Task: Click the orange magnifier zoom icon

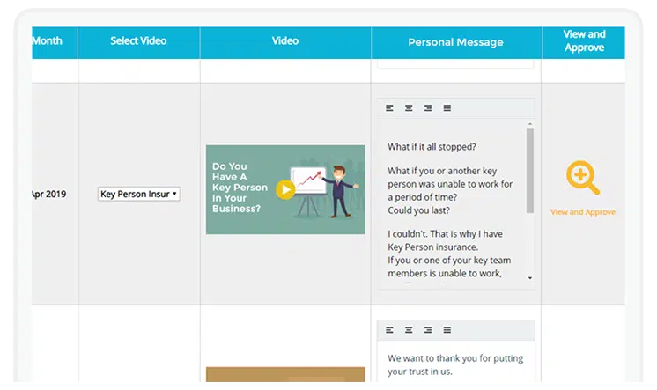Action: 582,179
